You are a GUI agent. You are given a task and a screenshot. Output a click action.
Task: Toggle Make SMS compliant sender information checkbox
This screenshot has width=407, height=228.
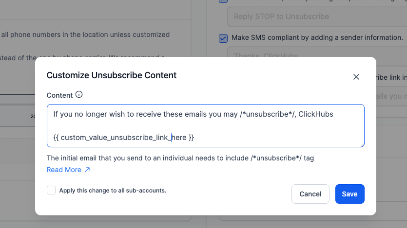tap(223, 38)
